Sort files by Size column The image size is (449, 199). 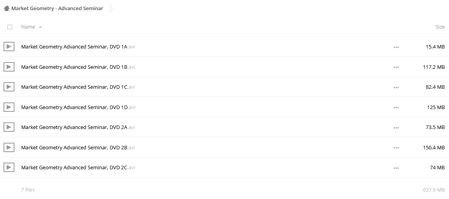(x=440, y=27)
